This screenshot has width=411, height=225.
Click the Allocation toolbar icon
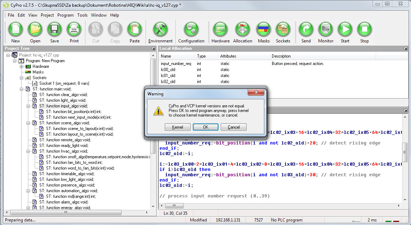(242, 29)
